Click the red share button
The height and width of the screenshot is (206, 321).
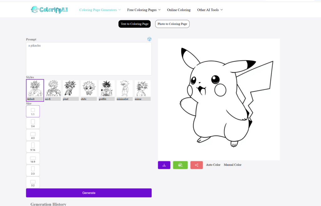[x=197, y=165]
